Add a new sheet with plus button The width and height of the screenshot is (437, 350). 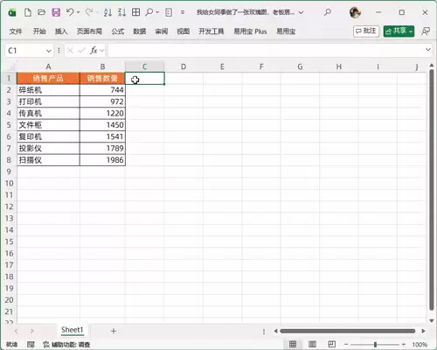114,331
